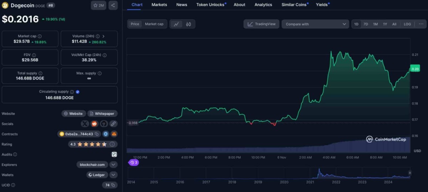
Task: Open TradingView chart mode
Action: tap(261, 24)
